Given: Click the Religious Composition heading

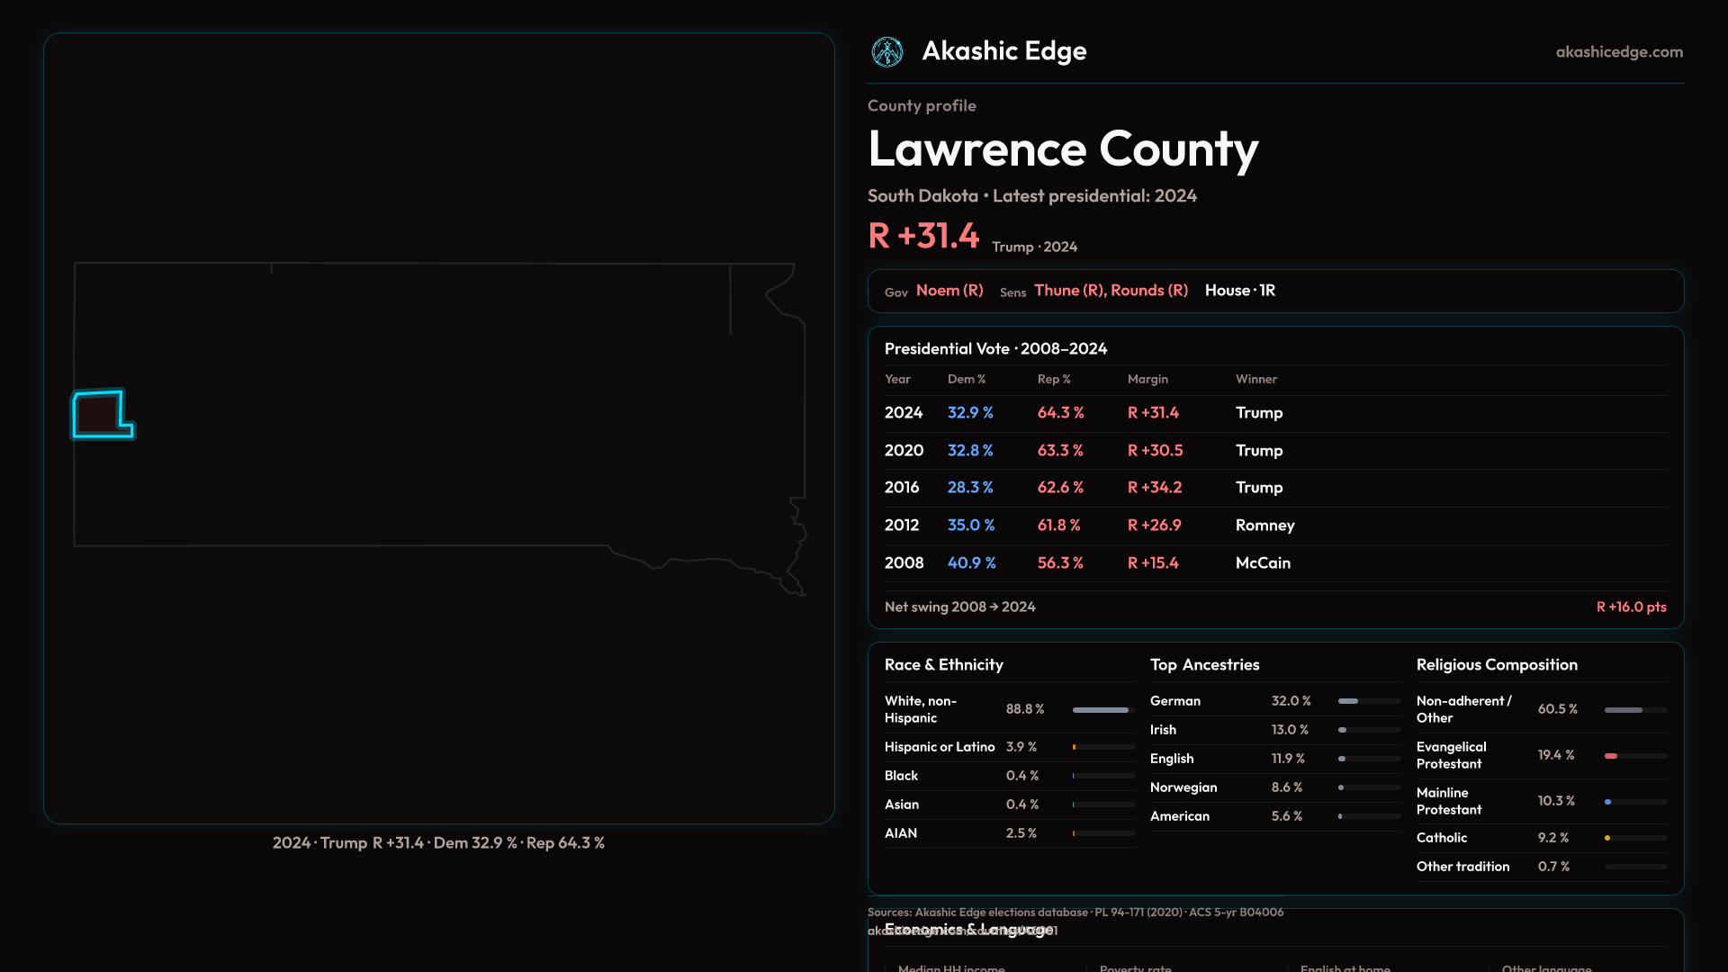Looking at the screenshot, I should [x=1496, y=665].
